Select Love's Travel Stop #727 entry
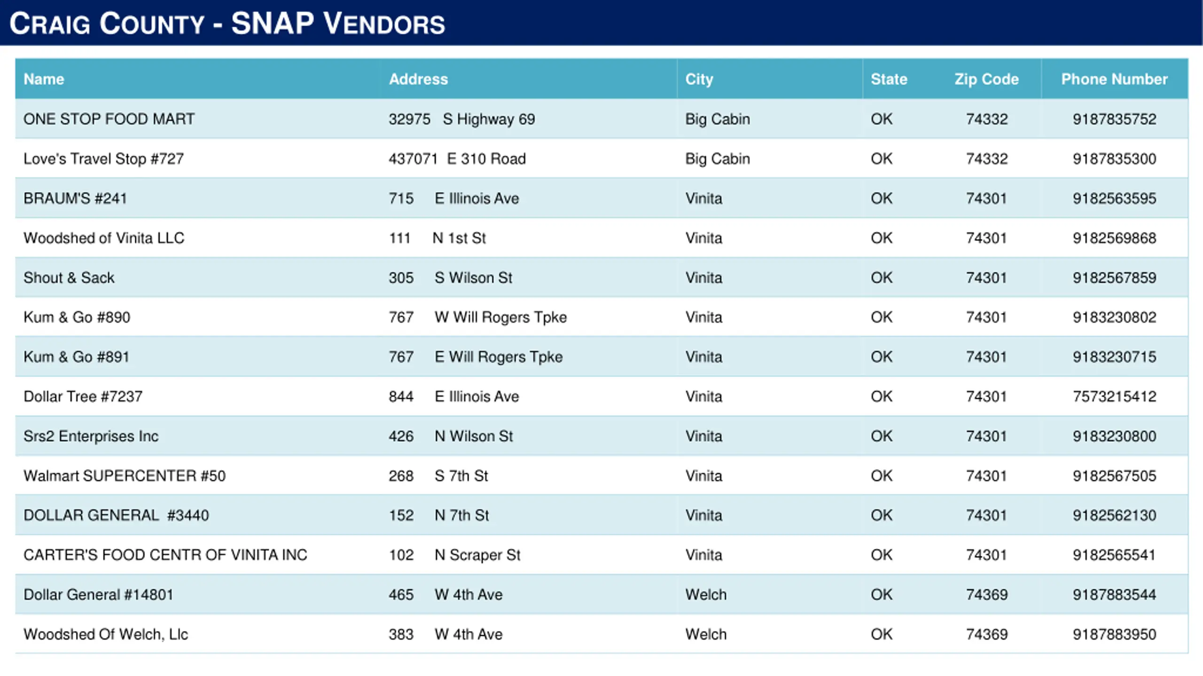Screen dimensions: 1203x676 103,159
